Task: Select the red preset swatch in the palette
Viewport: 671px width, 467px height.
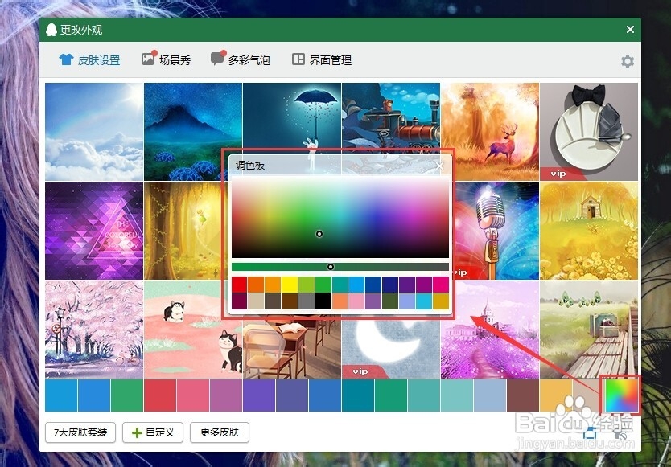Action: [x=239, y=283]
